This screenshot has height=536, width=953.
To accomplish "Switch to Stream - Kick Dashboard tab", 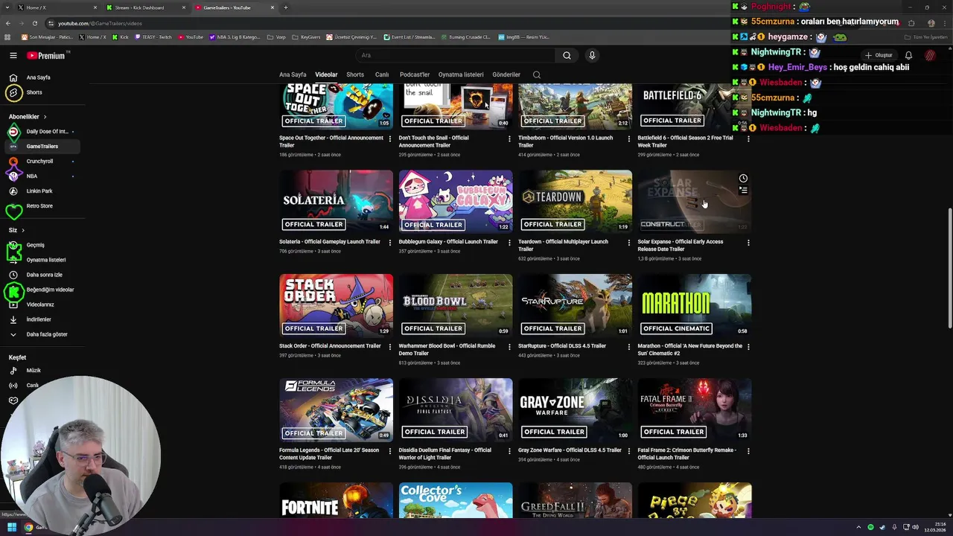I will (146, 7).
